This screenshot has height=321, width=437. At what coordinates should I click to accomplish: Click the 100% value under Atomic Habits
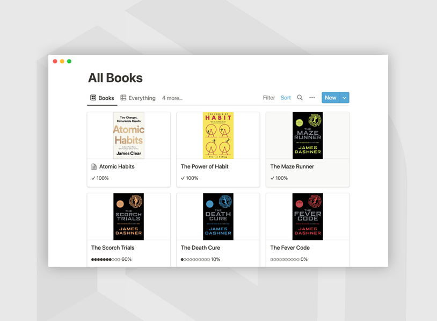coord(103,178)
